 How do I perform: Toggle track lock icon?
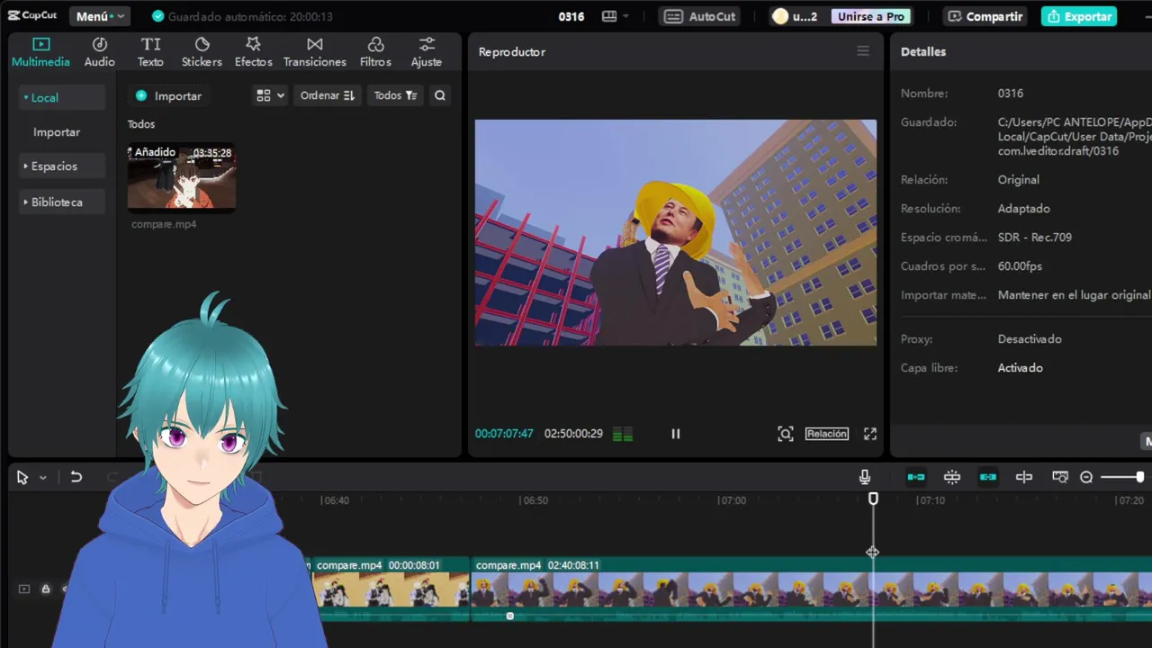coord(45,589)
